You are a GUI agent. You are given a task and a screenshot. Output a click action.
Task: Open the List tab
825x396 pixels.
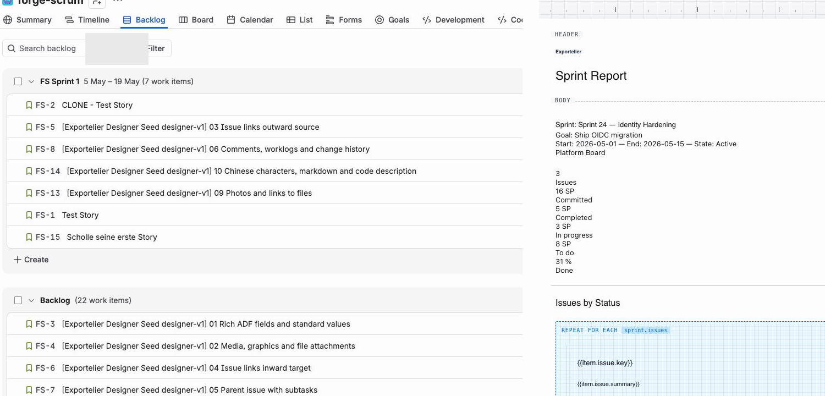click(x=299, y=20)
